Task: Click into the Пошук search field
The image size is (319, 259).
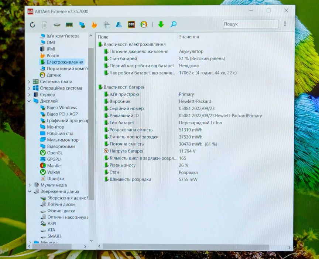Action: pos(250,24)
